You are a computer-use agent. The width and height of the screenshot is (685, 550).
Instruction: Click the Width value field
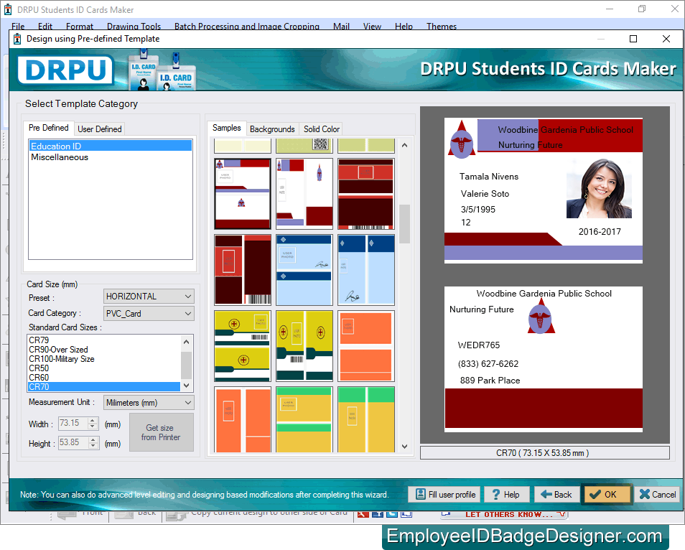pos(73,424)
